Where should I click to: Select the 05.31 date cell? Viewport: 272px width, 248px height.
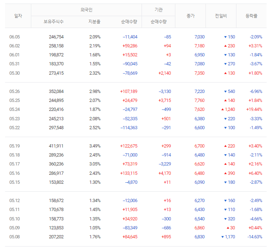[14, 64]
